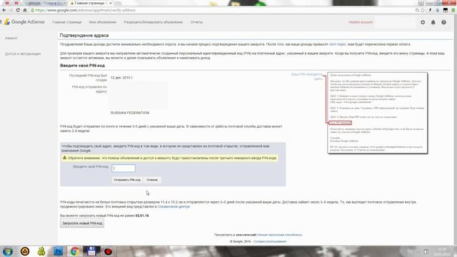Click 'Запросить новый PIN-код' button
Image resolution: width=457 pixels, height=257 pixels.
(x=82, y=223)
